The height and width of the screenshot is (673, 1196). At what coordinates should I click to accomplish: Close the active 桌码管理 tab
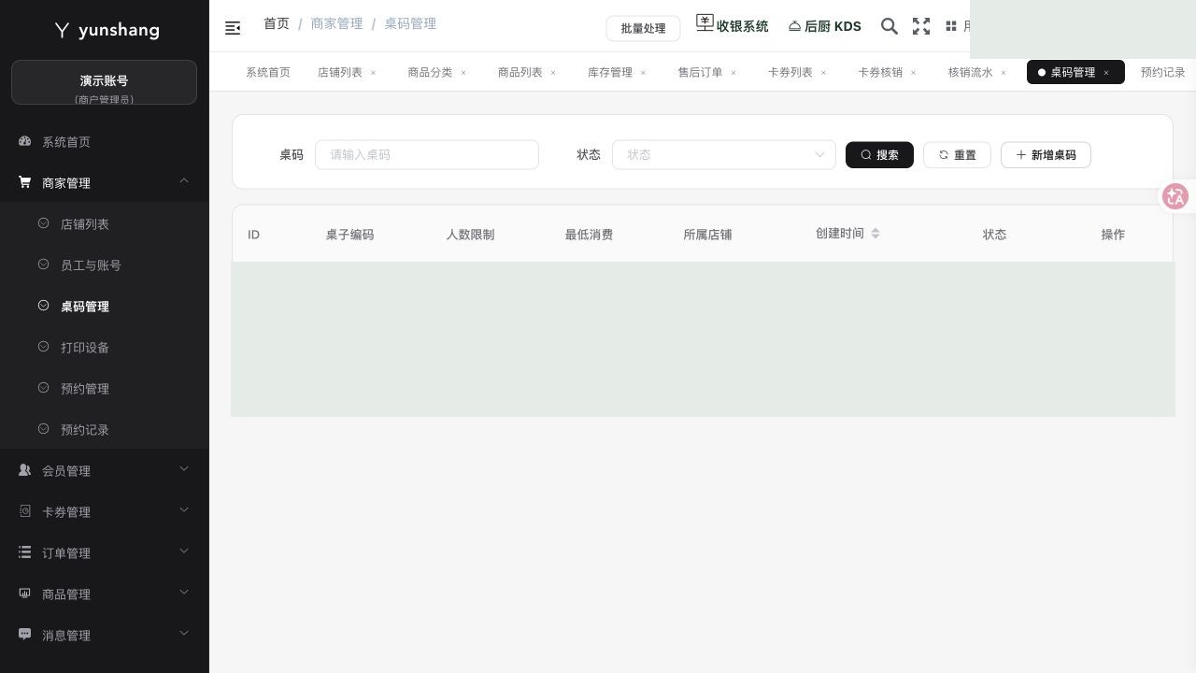pos(1106,72)
